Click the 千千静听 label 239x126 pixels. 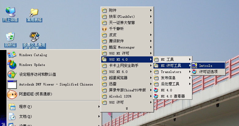116,29
